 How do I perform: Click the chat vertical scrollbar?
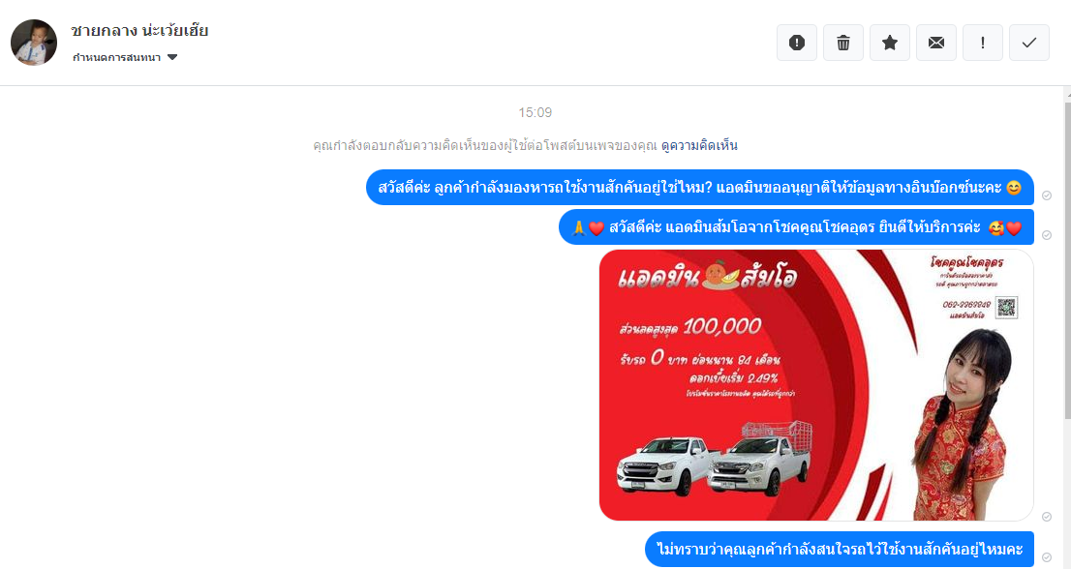(x=1067, y=259)
